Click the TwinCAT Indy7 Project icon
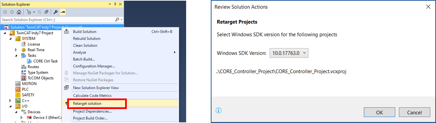Viewport: 436px width, 123px height. pyautogui.click(x=12, y=33)
